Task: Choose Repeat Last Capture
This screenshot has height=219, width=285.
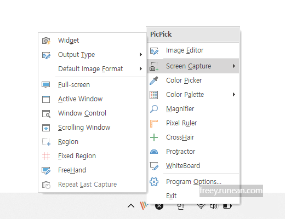Action: (92, 185)
